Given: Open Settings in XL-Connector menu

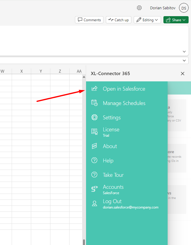Looking at the screenshot, I should (x=127, y=117).
